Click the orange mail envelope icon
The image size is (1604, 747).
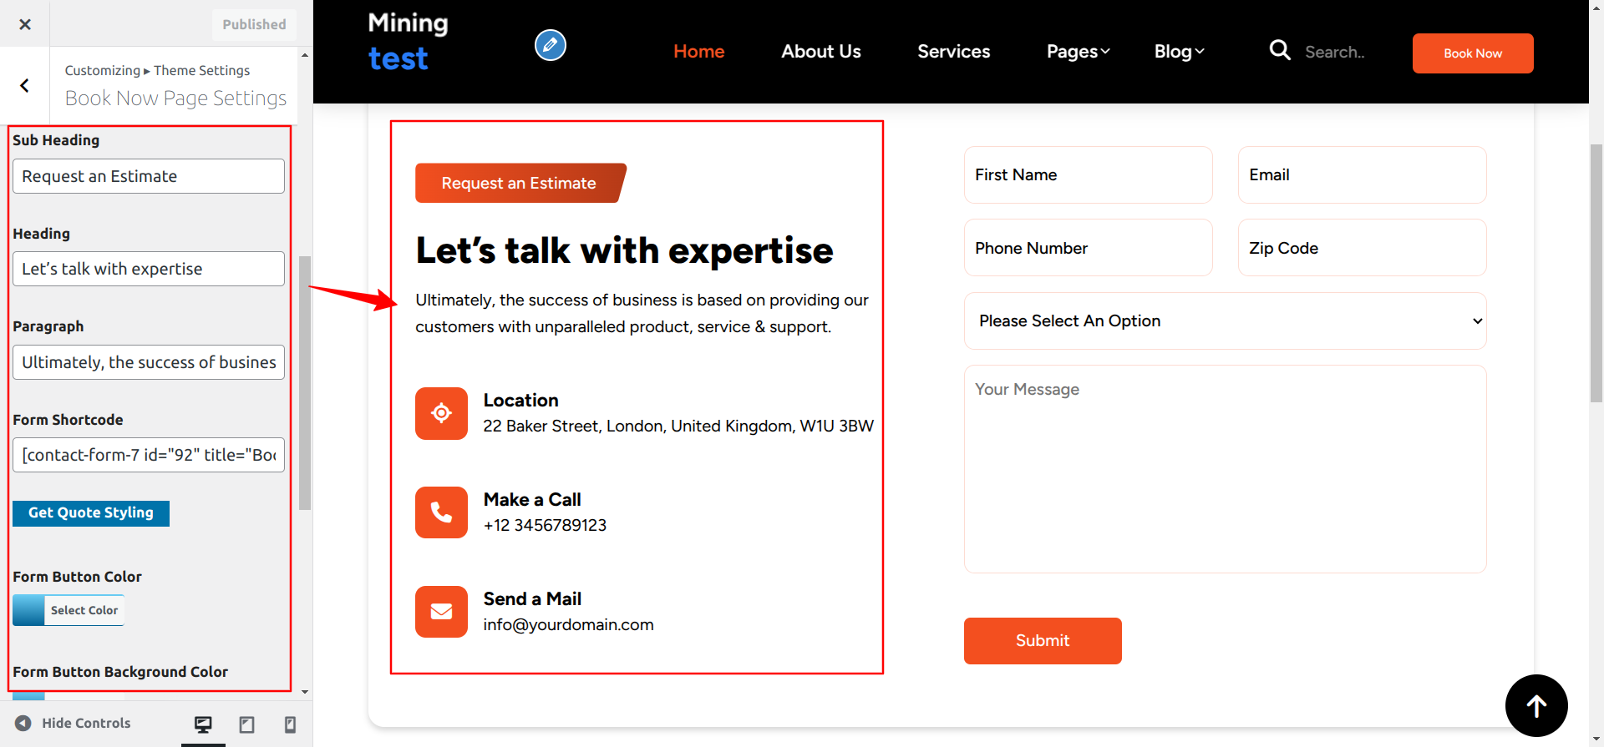click(441, 612)
